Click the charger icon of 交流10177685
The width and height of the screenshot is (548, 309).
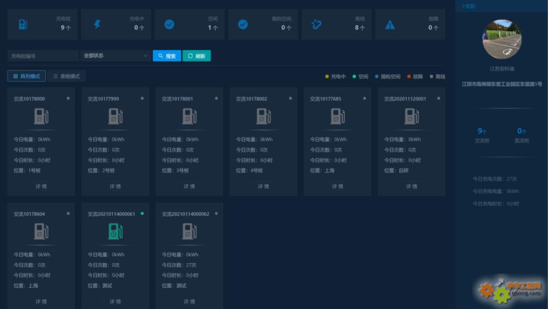click(x=337, y=116)
